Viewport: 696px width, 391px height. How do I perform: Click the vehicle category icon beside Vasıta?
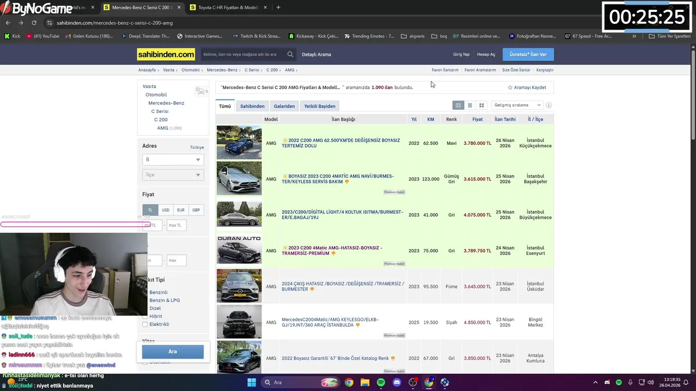[x=201, y=91]
